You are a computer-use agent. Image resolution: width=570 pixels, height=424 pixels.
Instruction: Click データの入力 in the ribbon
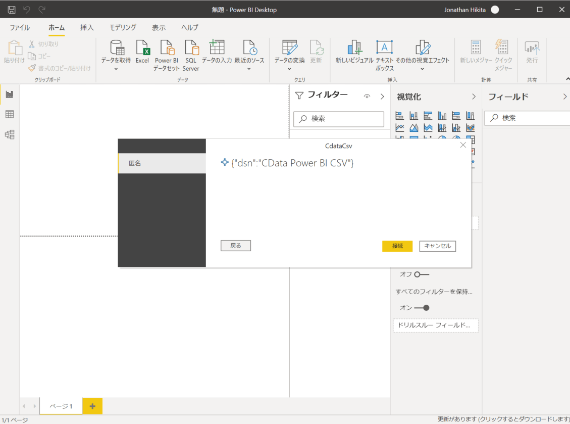coord(217,52)
